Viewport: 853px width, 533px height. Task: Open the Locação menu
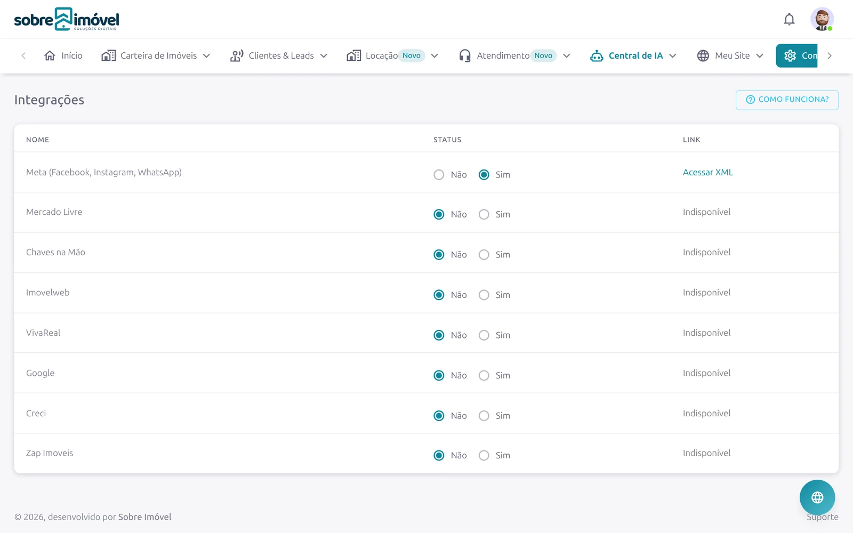(x=392, y=55)
